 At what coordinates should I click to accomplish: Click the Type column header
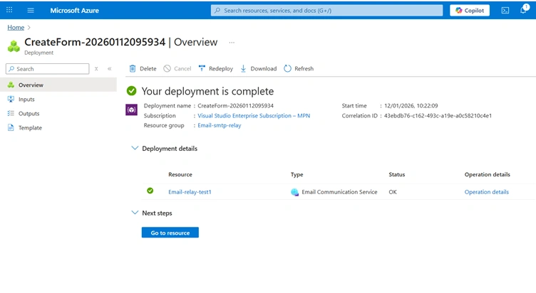tap(297, 175)
